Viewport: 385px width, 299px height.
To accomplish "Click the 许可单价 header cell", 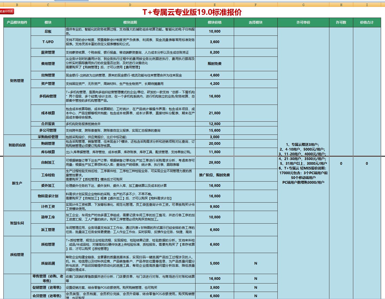I will [x=303, y=22].
